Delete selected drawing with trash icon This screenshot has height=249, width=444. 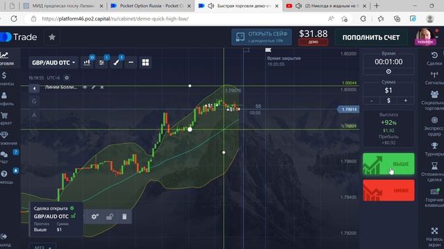pyautogui.click(x=124, y=216)
